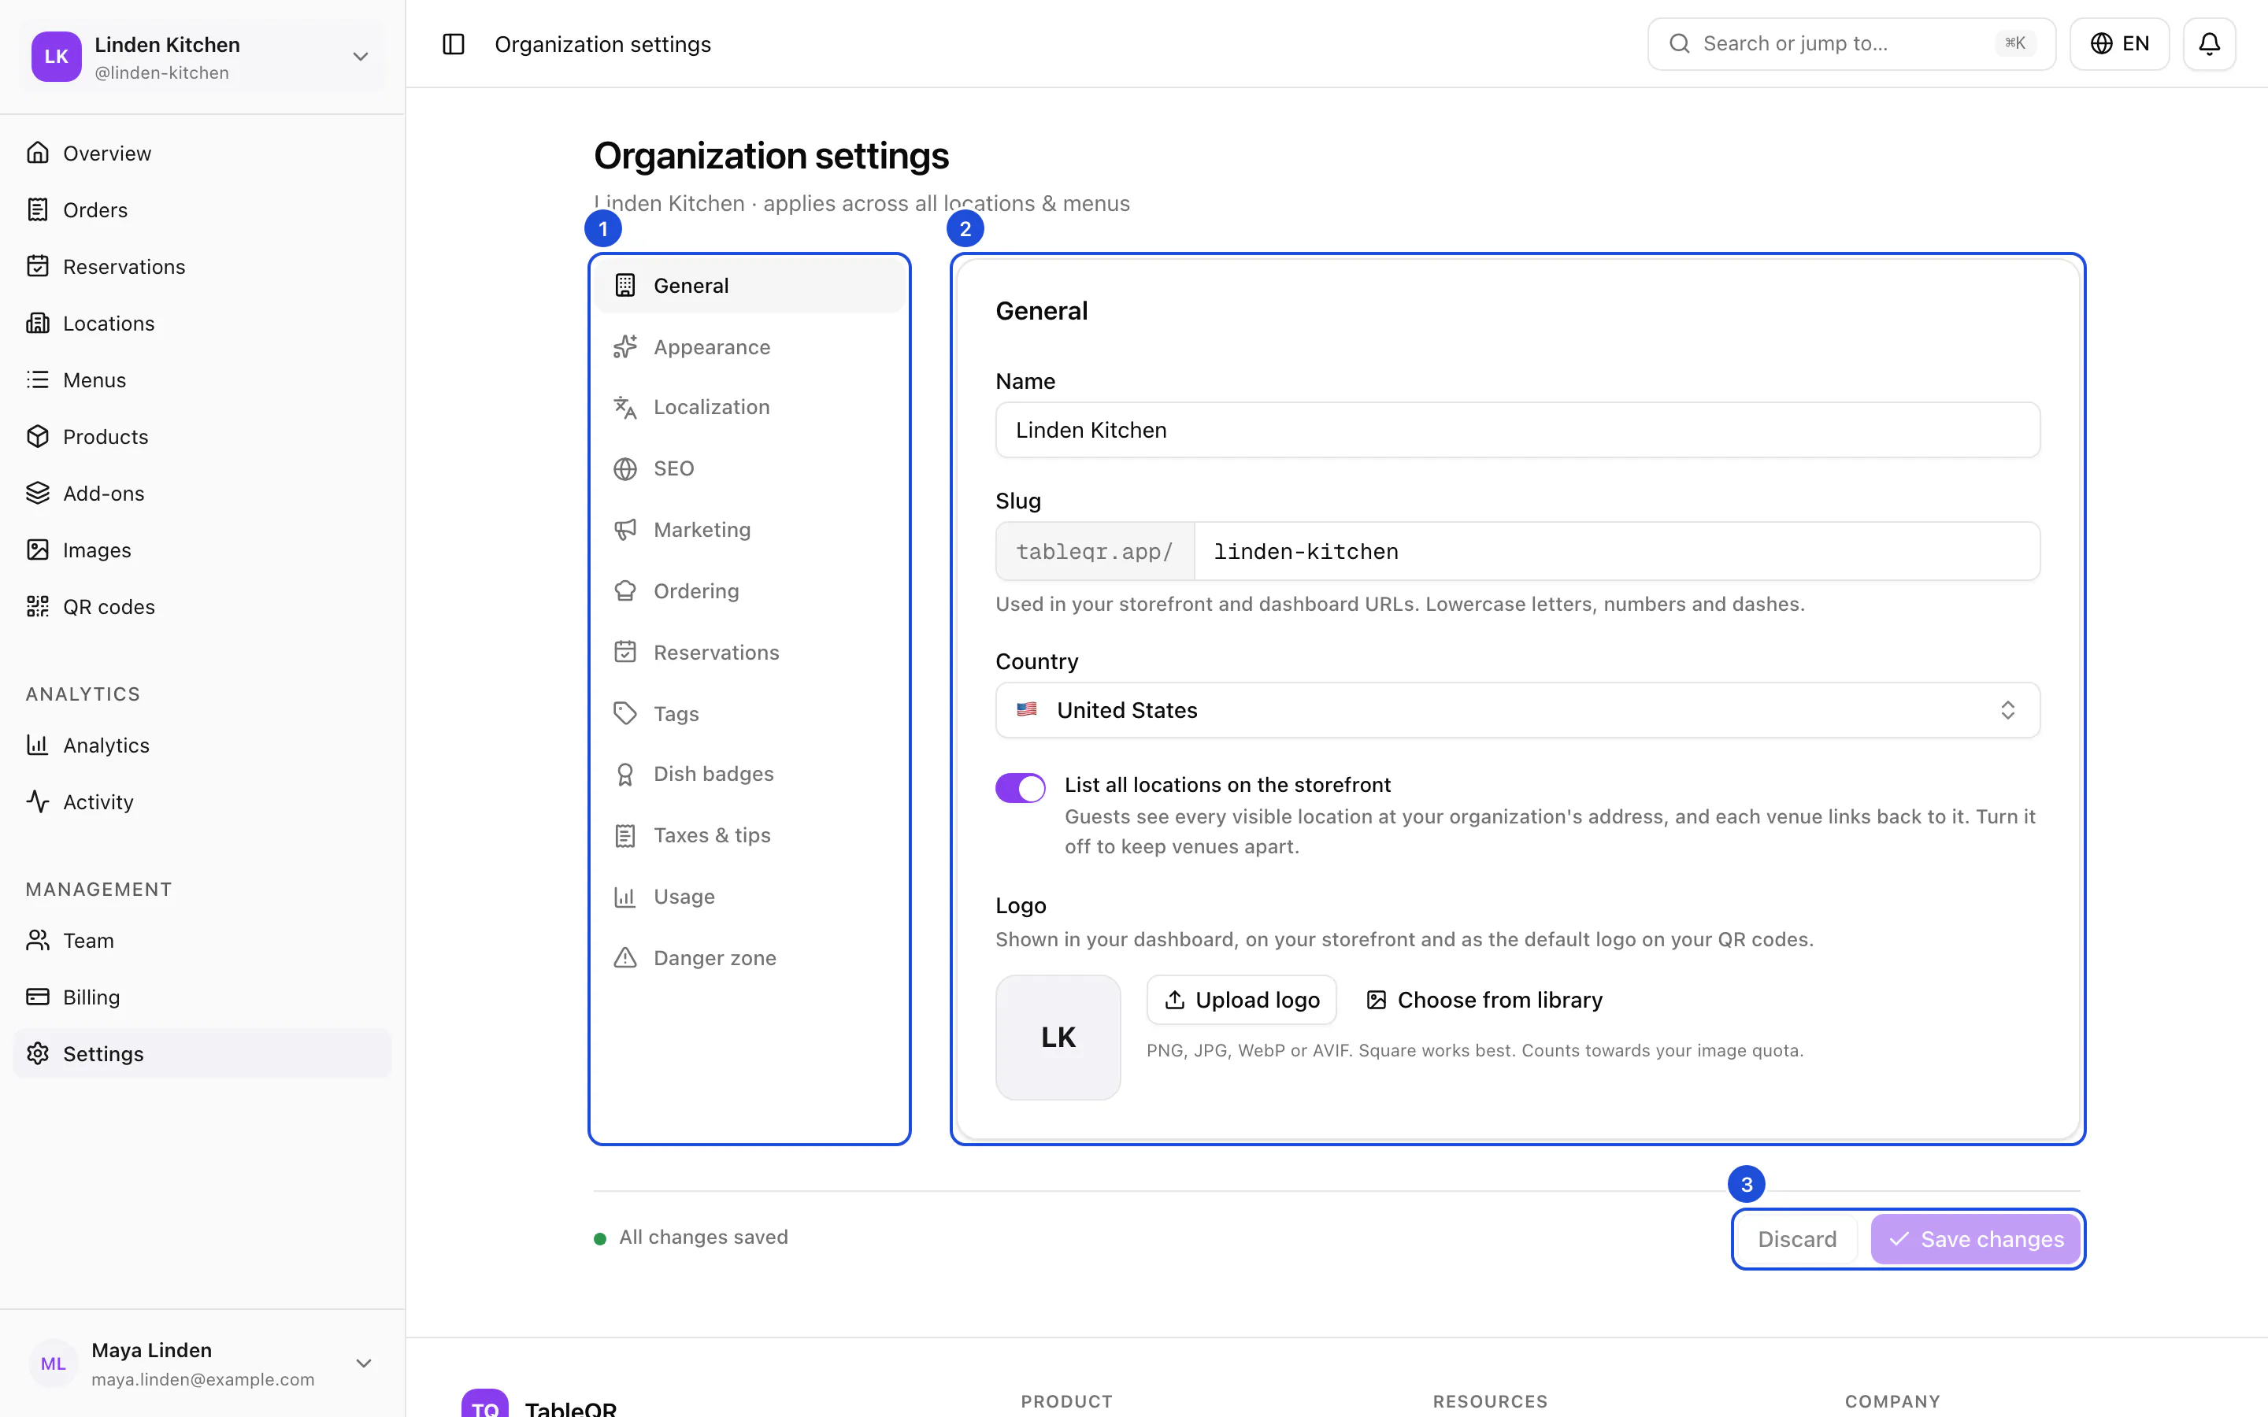Open the Activity pulse icon page

[x=38, y=801]
